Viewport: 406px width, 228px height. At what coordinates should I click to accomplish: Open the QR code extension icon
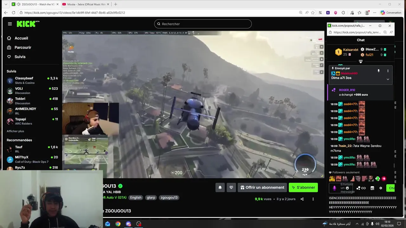coord(320,13)
